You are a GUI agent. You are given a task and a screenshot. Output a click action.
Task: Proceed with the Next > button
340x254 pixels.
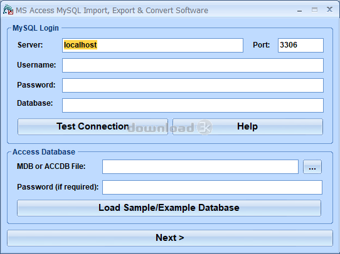click(170, 238)
